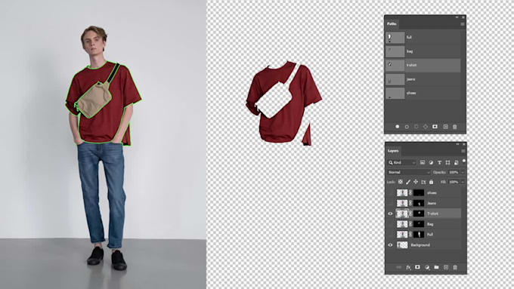Hide the T-shirt layer eye icon
Screen dimensions: 514x289
click(390, 214)
